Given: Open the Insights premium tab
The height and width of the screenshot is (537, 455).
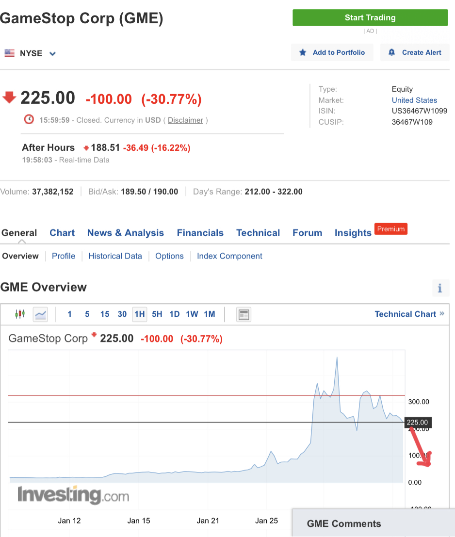Looking at the screenshot, I should pos(353,233).
